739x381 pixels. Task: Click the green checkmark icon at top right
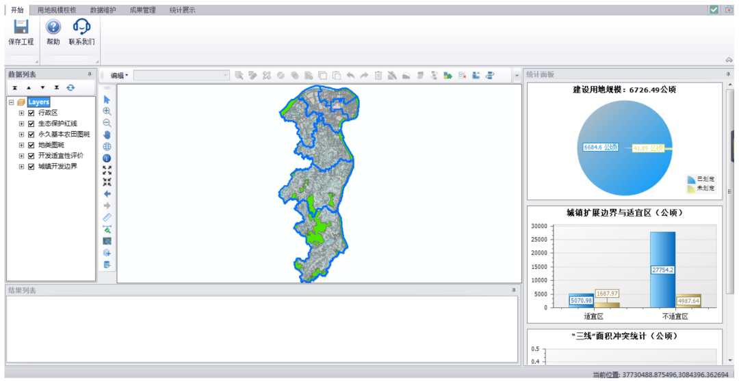pyautogui.click(x=714, y=10)
